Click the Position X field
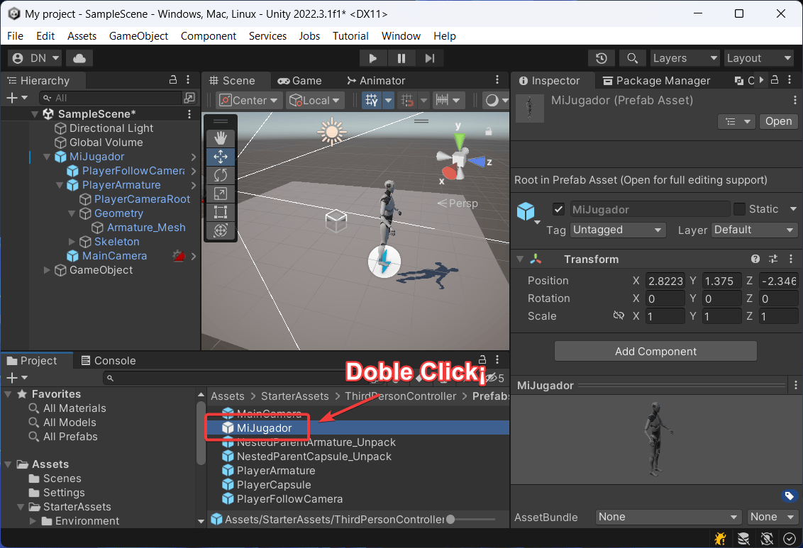Screen dimensions: 803x548 coord(665,281)
